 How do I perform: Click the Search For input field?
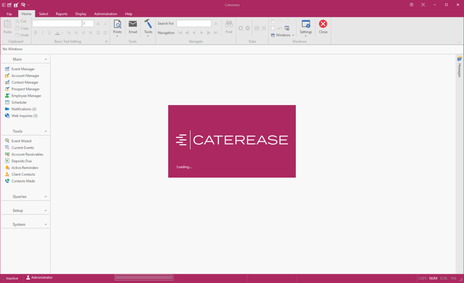(x=194, y=23)
